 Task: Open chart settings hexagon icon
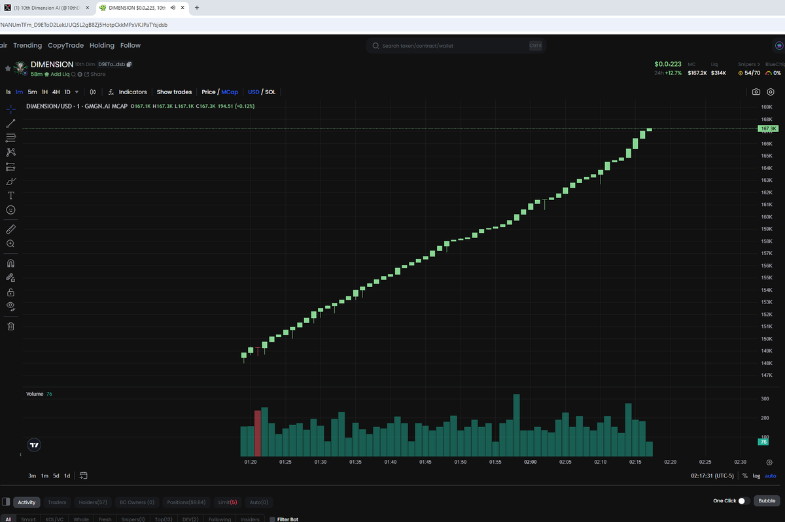click(772, 92)
